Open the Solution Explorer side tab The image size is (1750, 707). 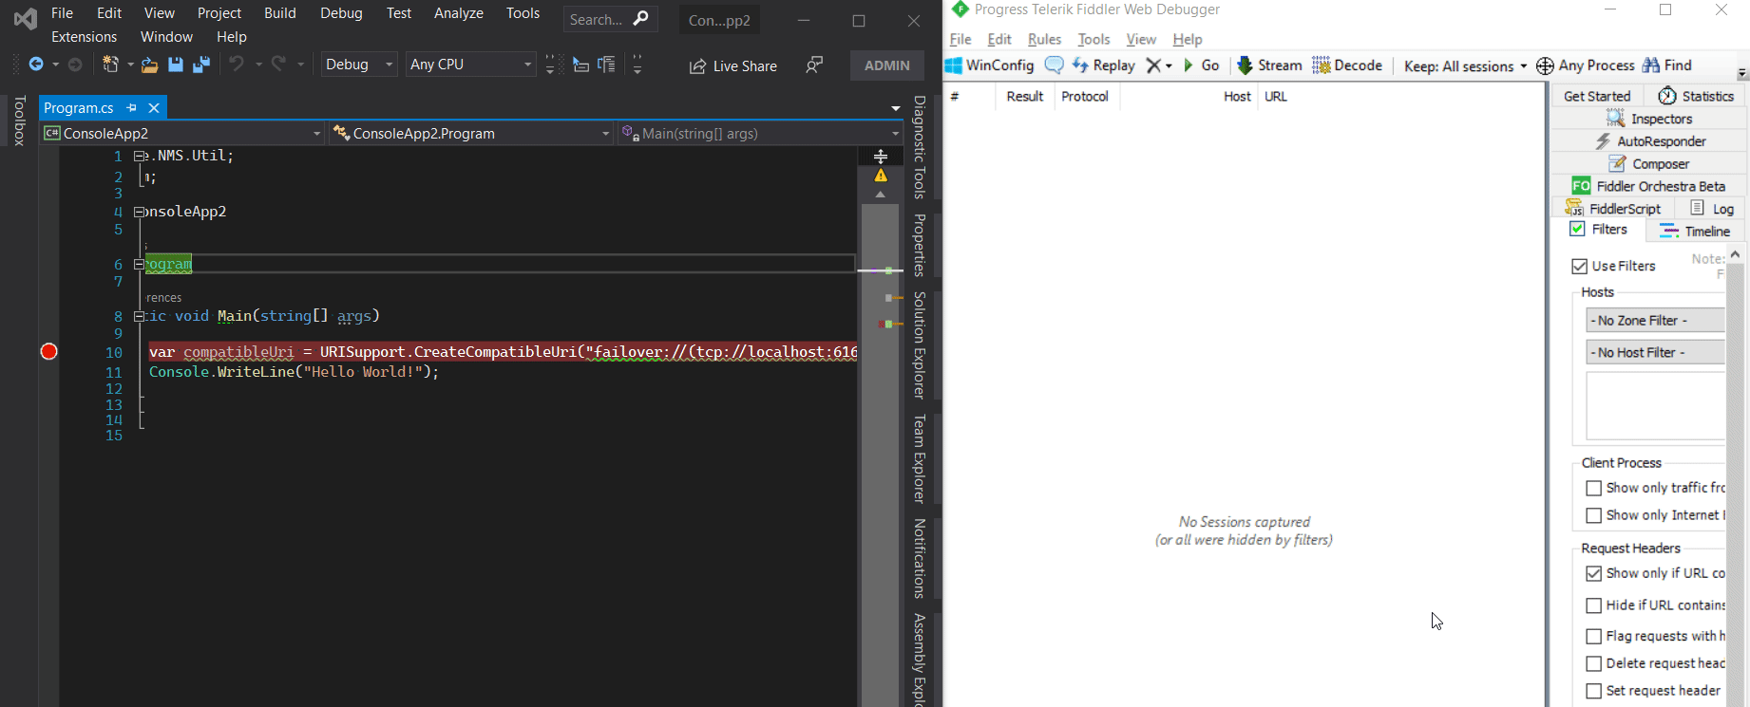(920, 344)
